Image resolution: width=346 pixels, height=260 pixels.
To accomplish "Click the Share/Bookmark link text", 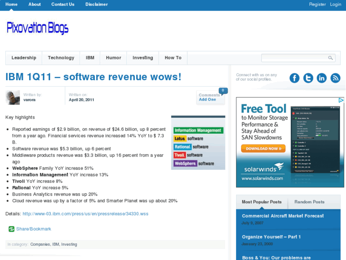I will click(33, 229).
